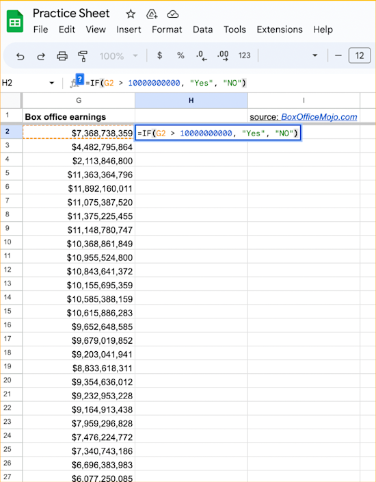Click cell with $7,959,296,828
376x482 pixels.
click(x=79, y=422)
